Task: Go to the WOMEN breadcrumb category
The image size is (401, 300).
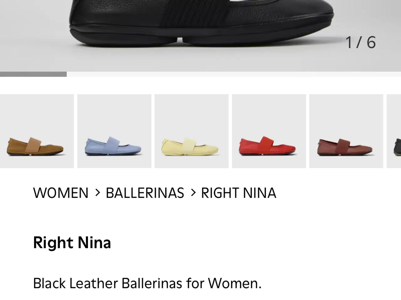Action: (x=61, y=193)
